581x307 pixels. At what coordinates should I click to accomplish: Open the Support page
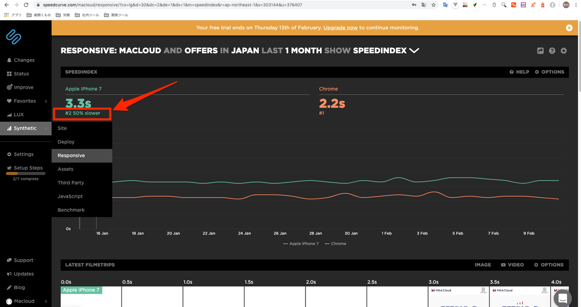click(20, 260)
